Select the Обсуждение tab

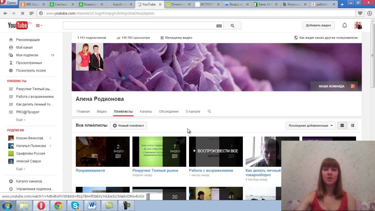[x=168, y=111]
